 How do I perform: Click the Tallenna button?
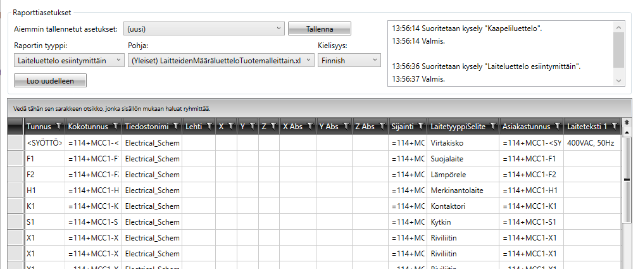coord(319,28)
